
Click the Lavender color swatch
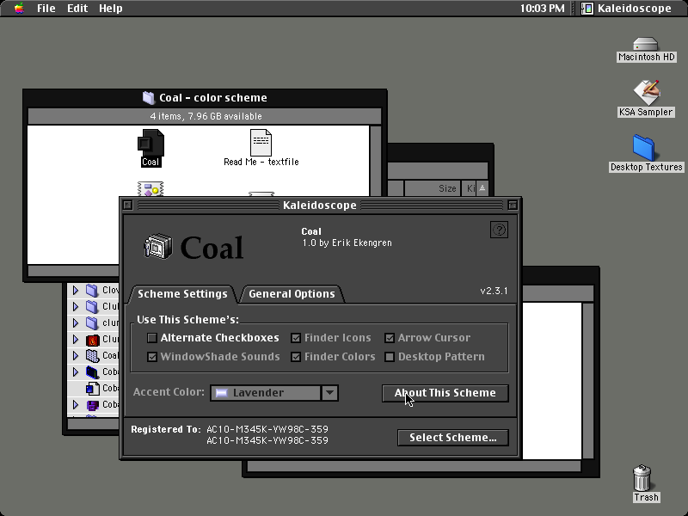[222, 393]
